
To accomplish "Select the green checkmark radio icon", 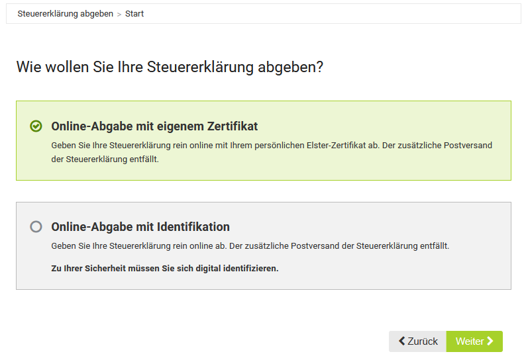I will [x=36, y=126].
